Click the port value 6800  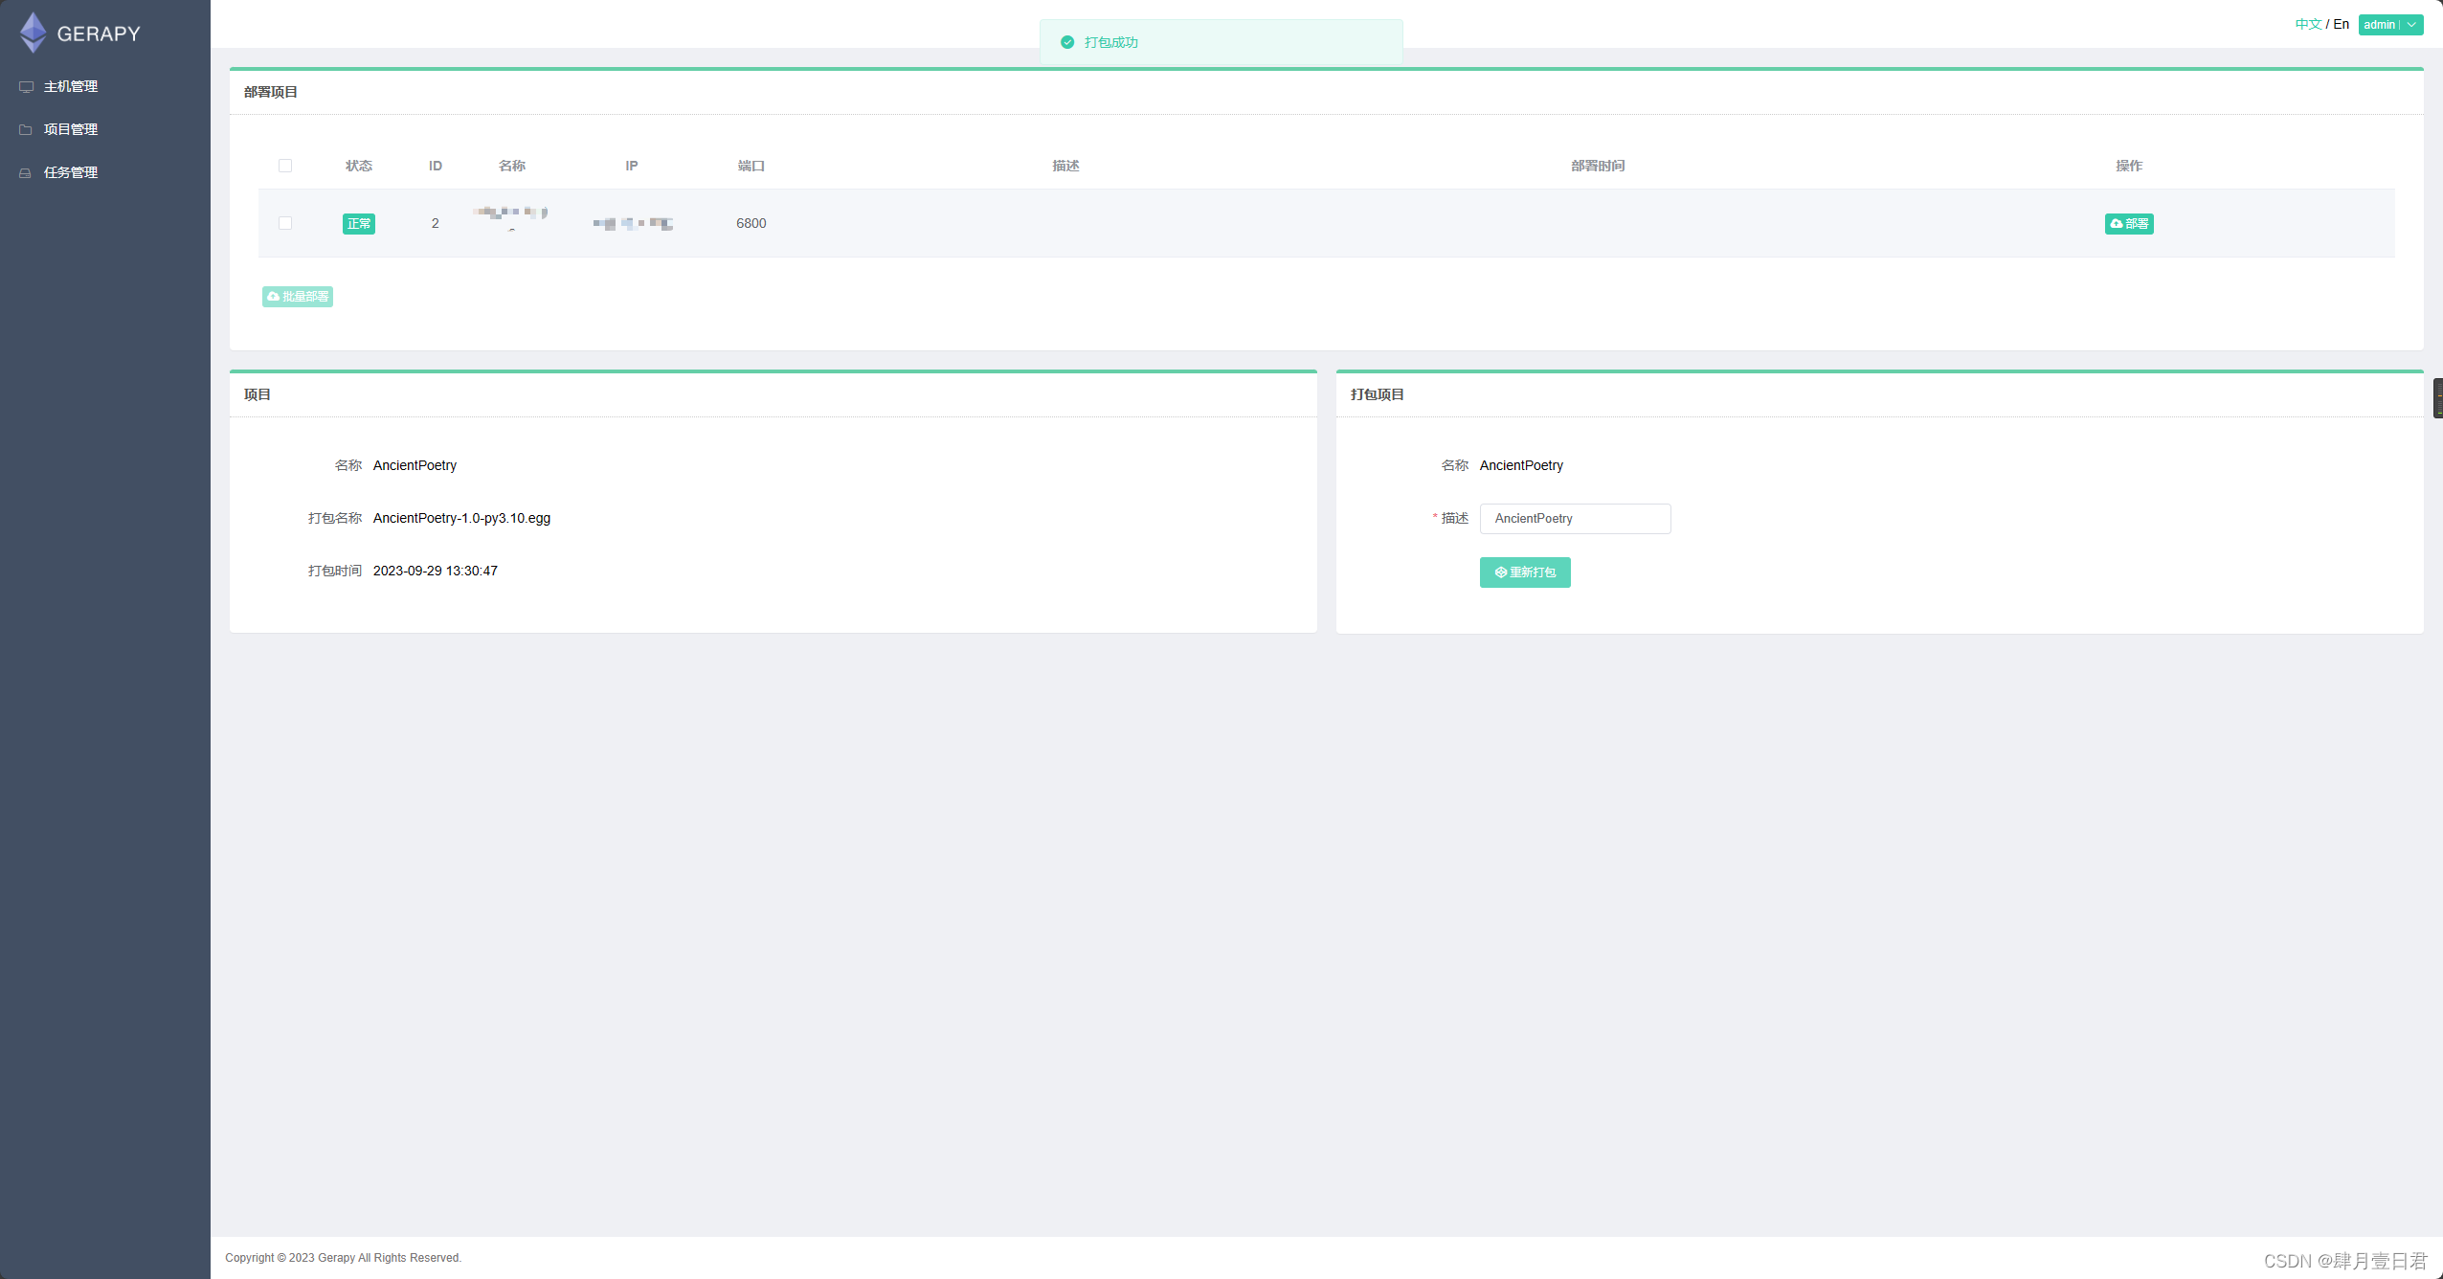[x=751, y=223]
